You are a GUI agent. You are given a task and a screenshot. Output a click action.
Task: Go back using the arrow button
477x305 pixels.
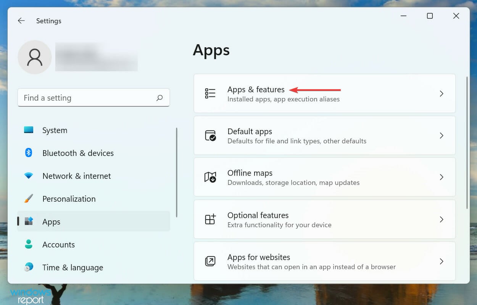click(x=21, y=21)
